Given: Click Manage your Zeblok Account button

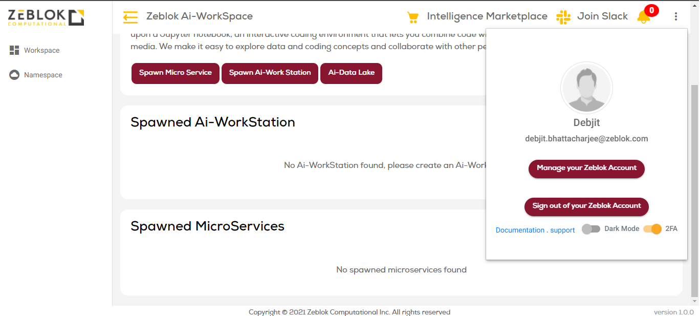Looking at the screenshot, I should pos(586,168).
